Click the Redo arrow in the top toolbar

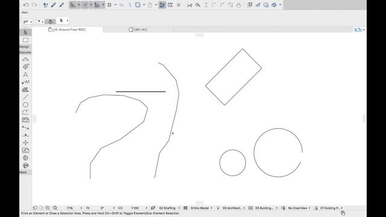(x=34, y=5)
